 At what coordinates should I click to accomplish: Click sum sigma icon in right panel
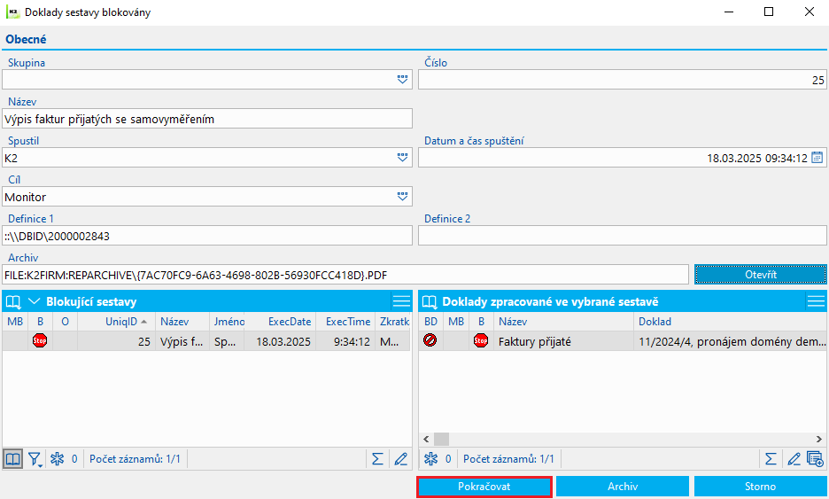tap(771, 459)
